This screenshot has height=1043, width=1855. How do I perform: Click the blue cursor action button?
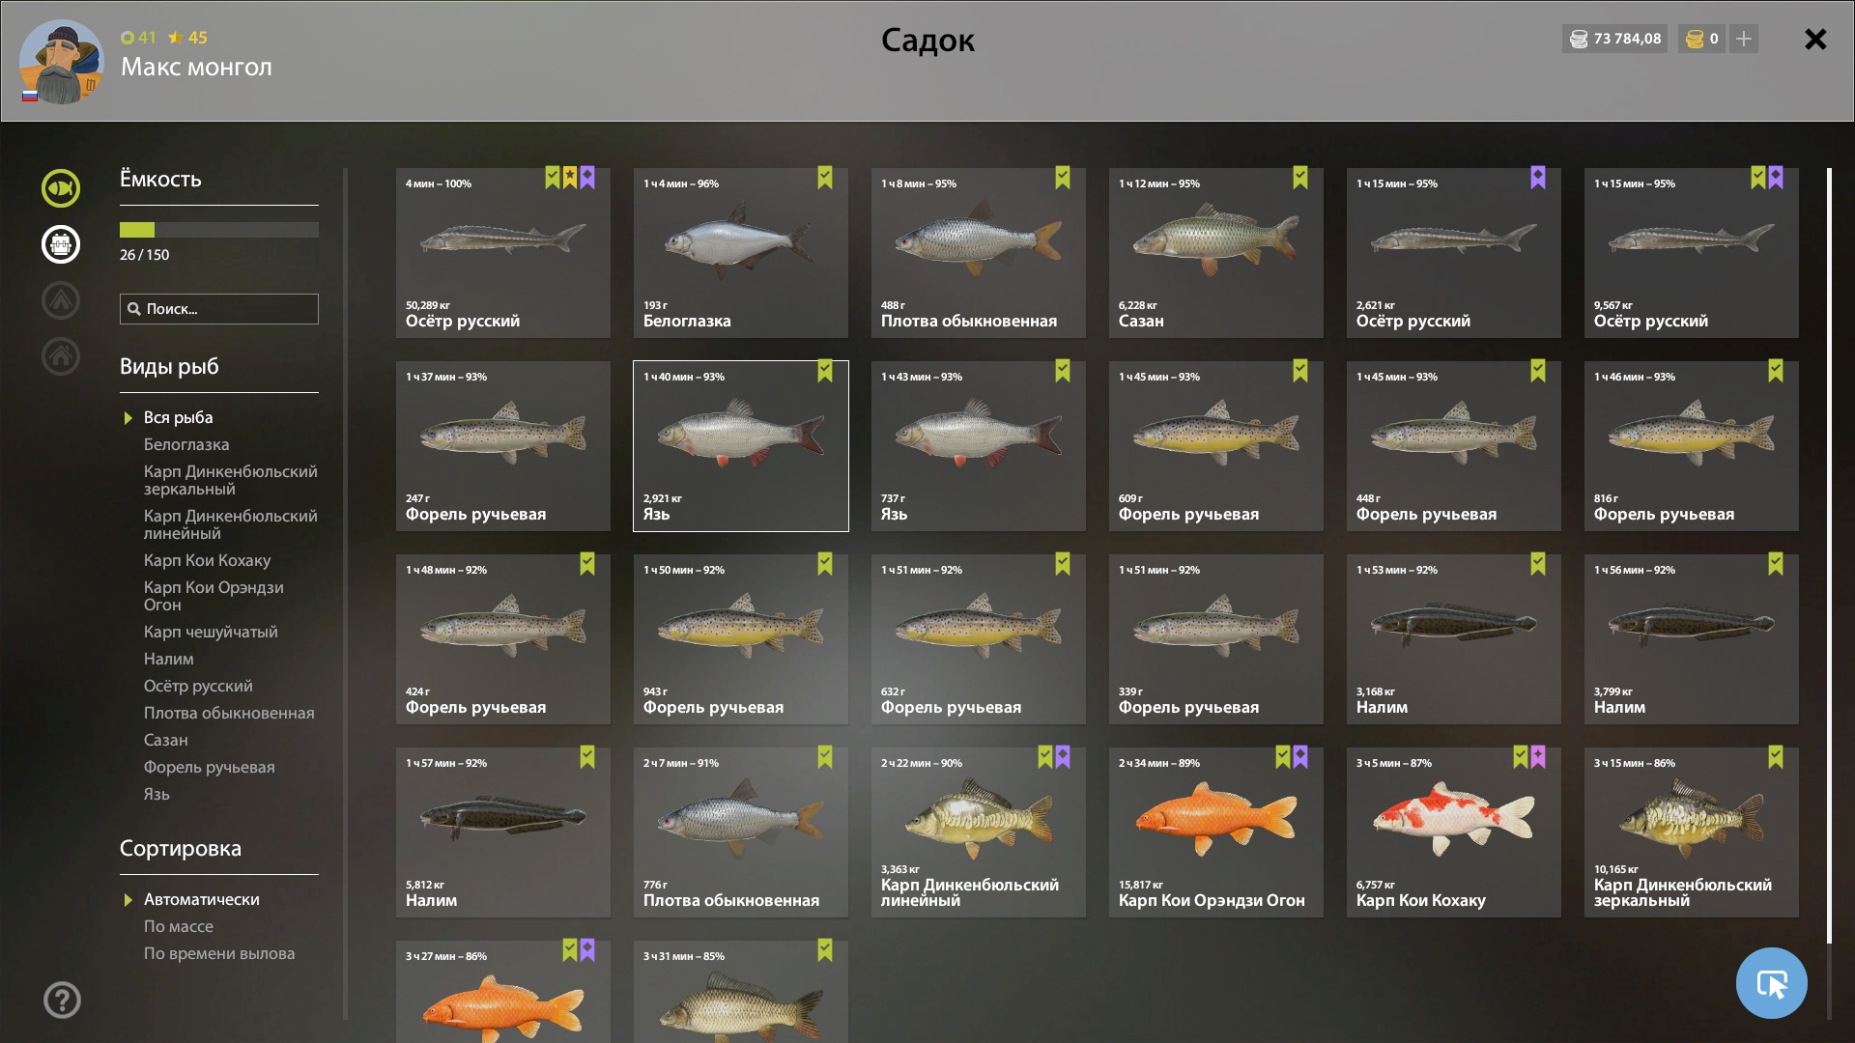(x=1771, y=983)
